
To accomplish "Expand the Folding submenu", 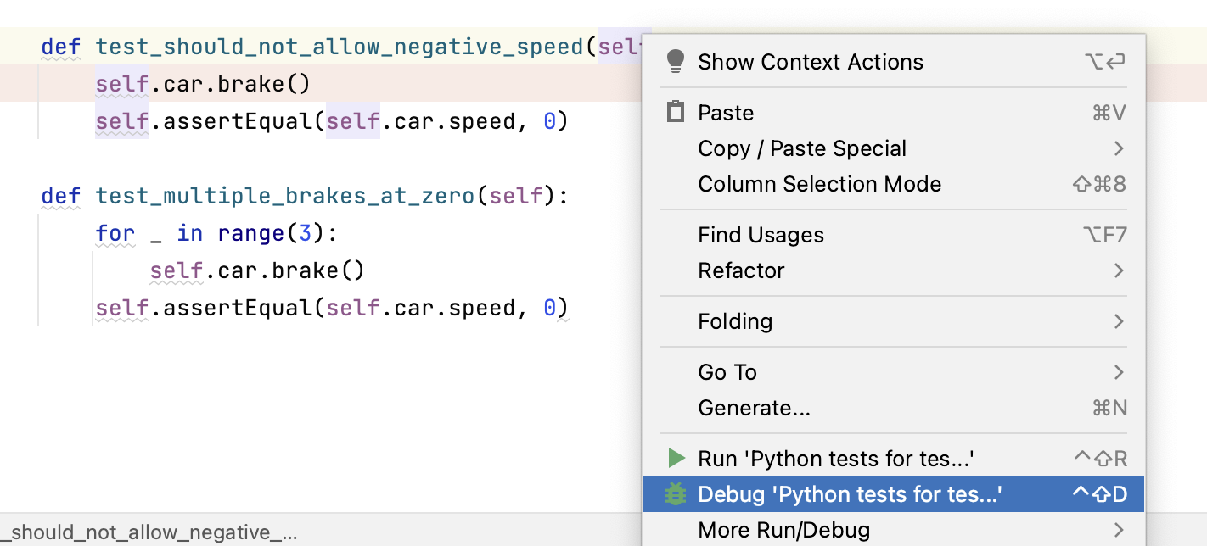I will 735,321.
